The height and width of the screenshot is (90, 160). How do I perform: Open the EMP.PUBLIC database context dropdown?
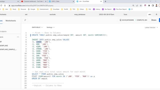(x=37, y=27)
